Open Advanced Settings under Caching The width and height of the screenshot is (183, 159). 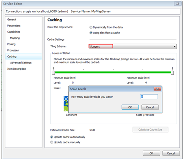21,63
